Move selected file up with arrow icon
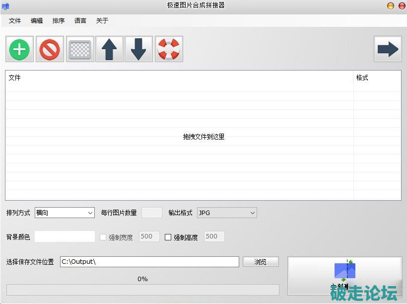Viewport: 407px width, 304px height. (x=109, y=49)
